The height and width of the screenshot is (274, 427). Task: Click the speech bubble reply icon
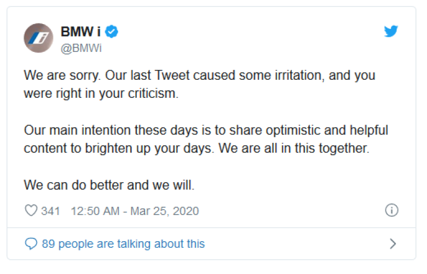[x=31, y=243]
